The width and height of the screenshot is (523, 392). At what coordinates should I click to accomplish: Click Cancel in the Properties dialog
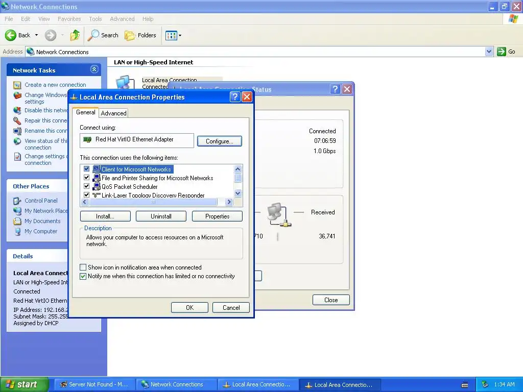pos(231,307)
